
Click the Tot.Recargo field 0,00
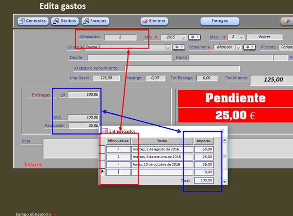click(x=207, y=78)
